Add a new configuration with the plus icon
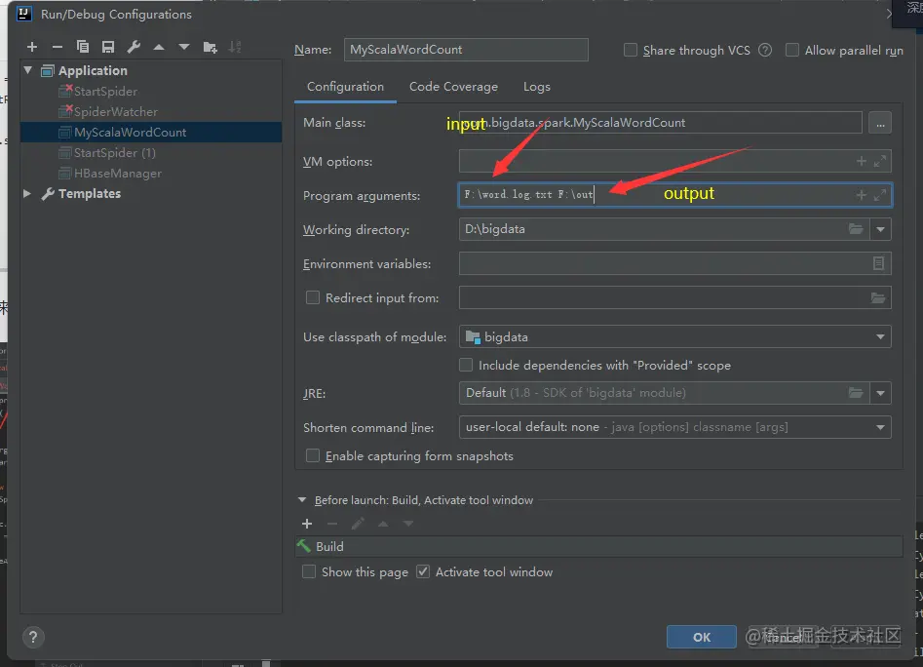Image resolution: width=923 pixels, height=667 pixels. coord(32,47)
